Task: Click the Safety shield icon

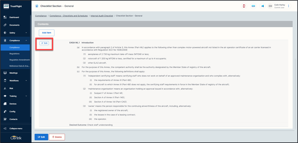Action: (5, 33)
